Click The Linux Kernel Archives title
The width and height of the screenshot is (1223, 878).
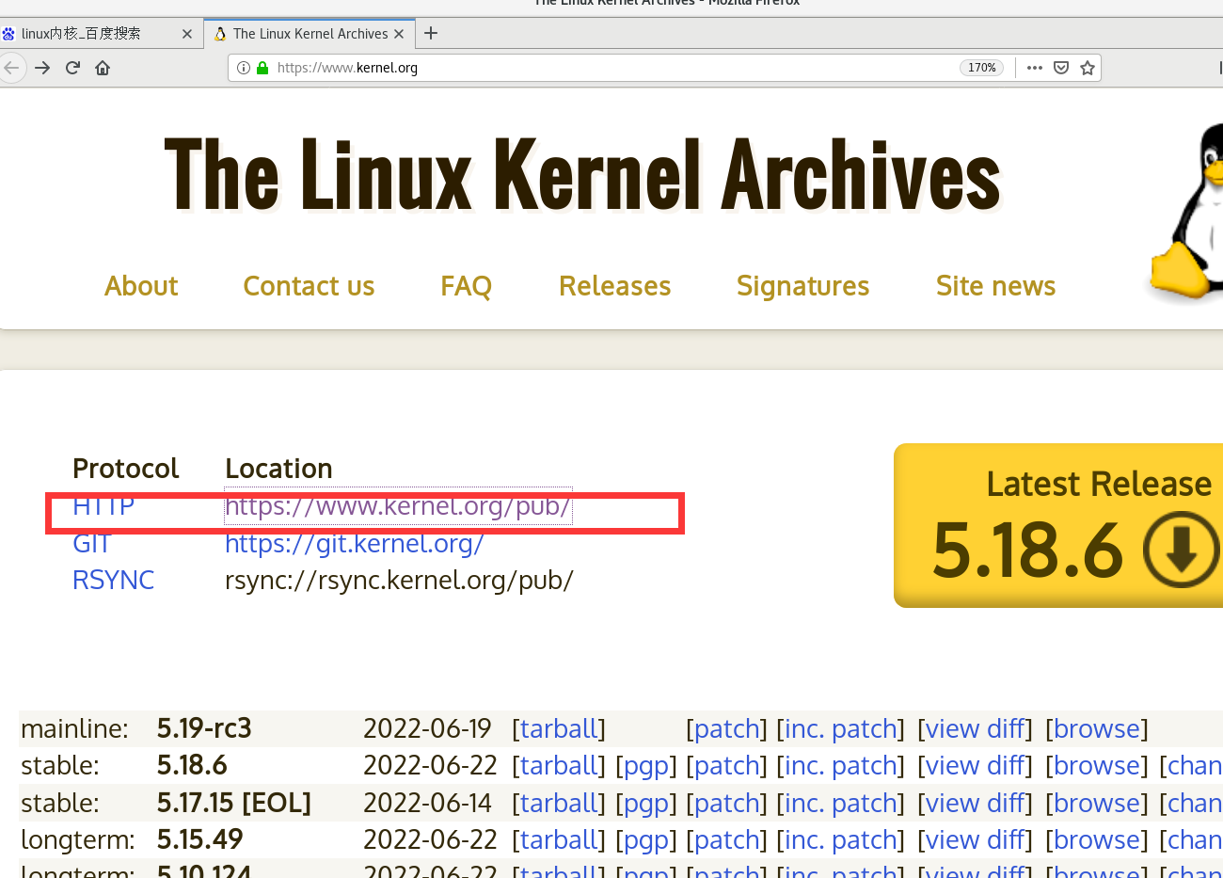[582, 174]
